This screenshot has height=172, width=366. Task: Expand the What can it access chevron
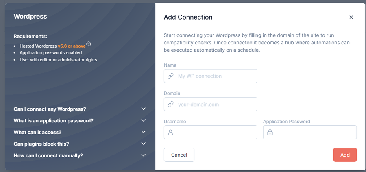[x=144, y=132]
